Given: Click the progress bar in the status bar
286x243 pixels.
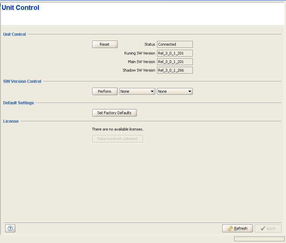Looking at the screenshot, I should click(x=259, y=239).
